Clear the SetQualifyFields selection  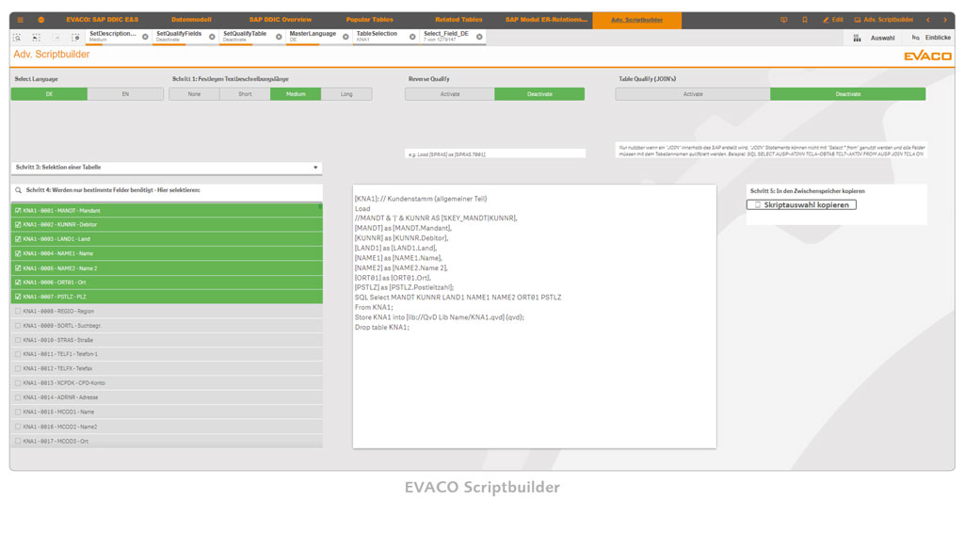pos(212,37)
